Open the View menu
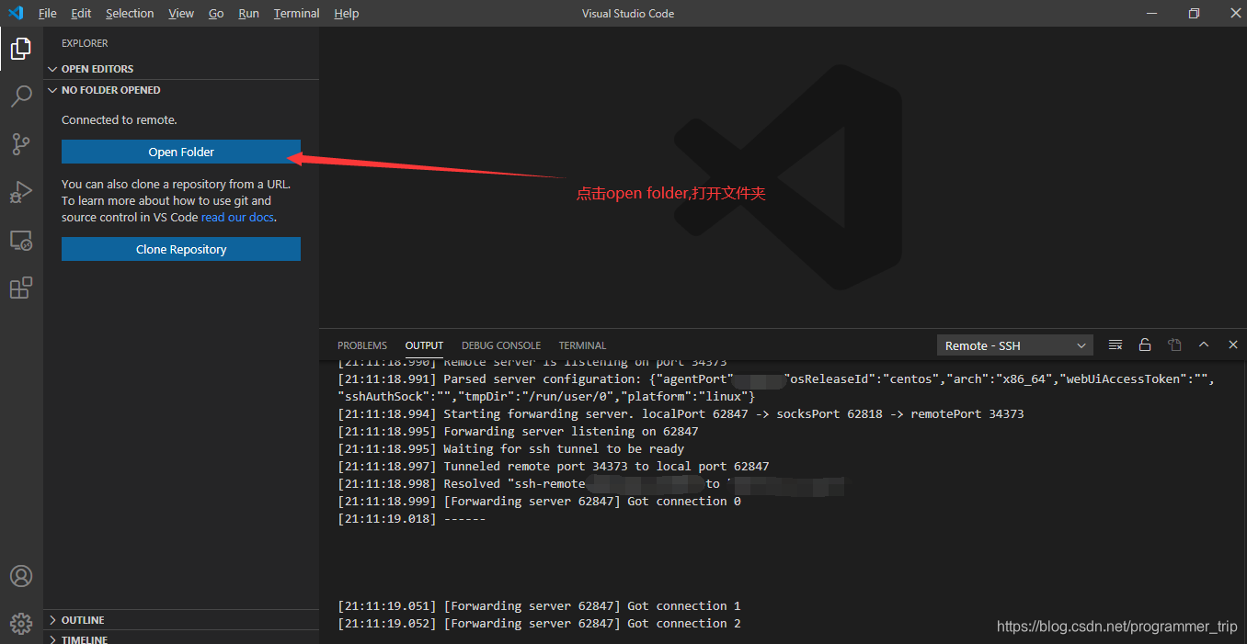 [181, 14]
